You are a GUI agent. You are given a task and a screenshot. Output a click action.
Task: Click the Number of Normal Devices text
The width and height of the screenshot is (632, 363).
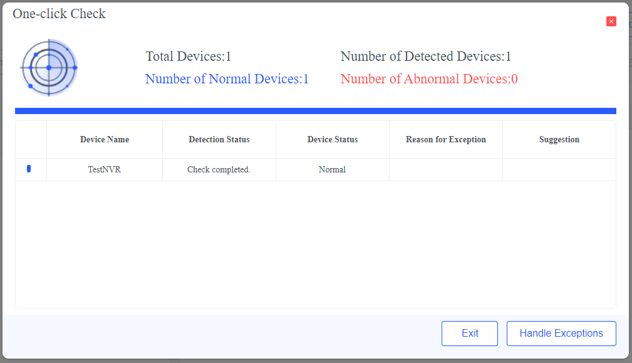click(x=227, y=79)
